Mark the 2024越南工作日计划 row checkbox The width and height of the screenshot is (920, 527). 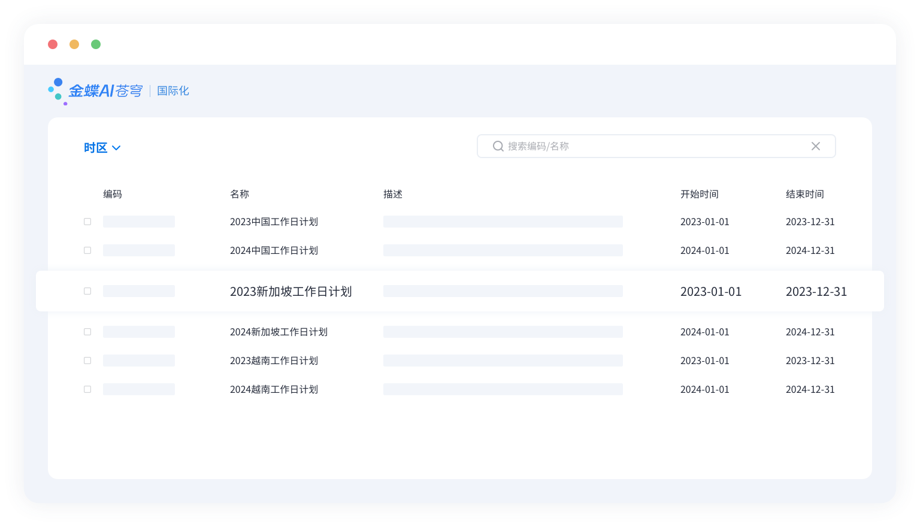[87, 389]
